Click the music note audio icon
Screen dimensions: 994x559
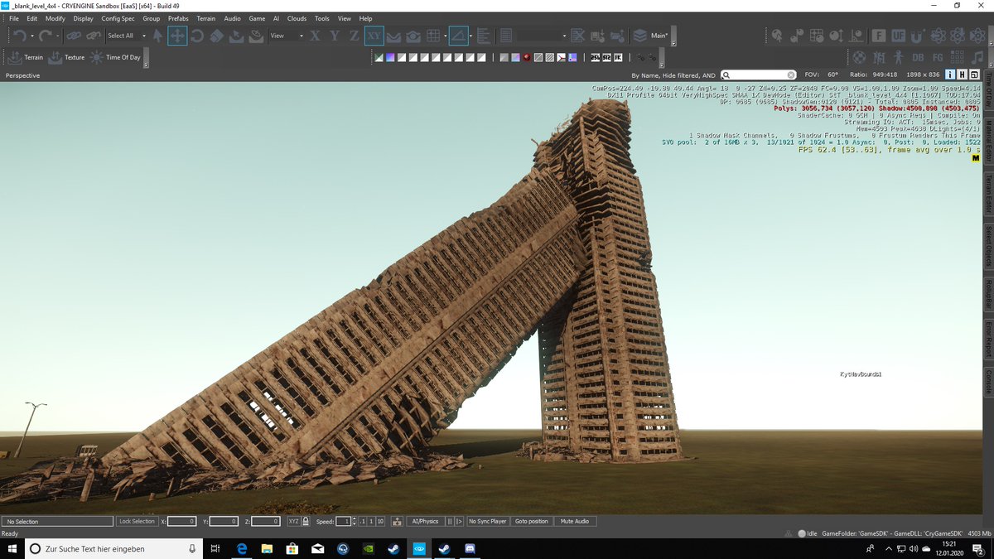(977, 57)
